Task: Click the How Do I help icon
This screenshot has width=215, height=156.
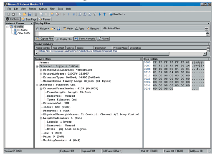Action: tap(111, 14)
